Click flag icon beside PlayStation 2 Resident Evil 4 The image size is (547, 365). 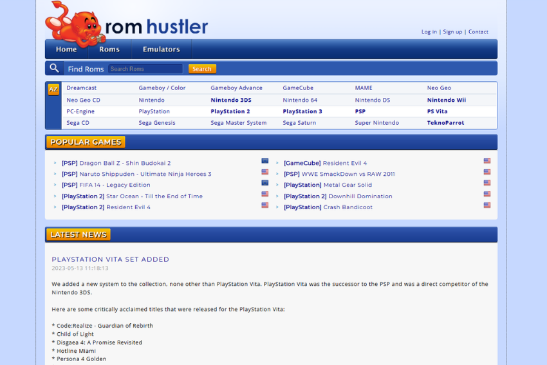pos(265,205)
